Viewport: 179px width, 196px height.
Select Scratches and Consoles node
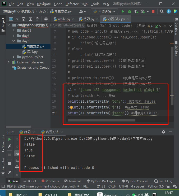(31, 68)
